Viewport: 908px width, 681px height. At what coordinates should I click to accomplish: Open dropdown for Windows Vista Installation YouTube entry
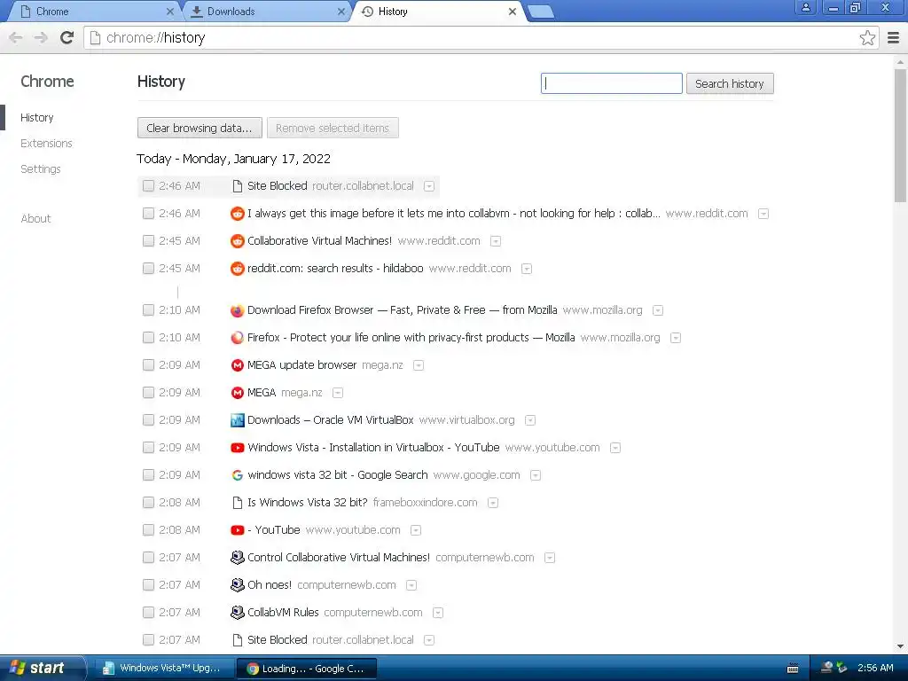(x=615, y=448)
